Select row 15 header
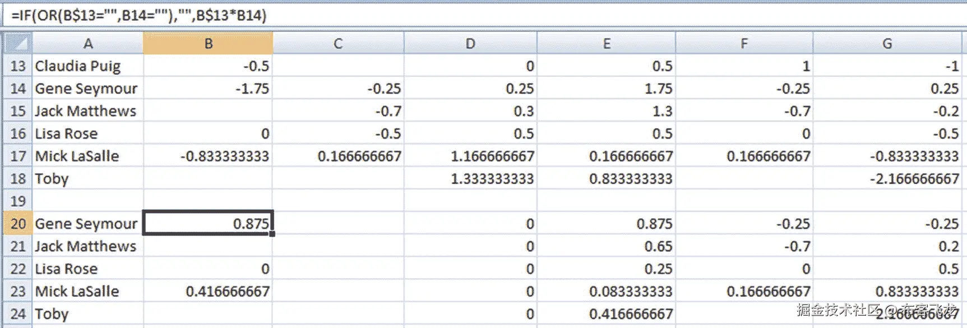 coord(17,111)
